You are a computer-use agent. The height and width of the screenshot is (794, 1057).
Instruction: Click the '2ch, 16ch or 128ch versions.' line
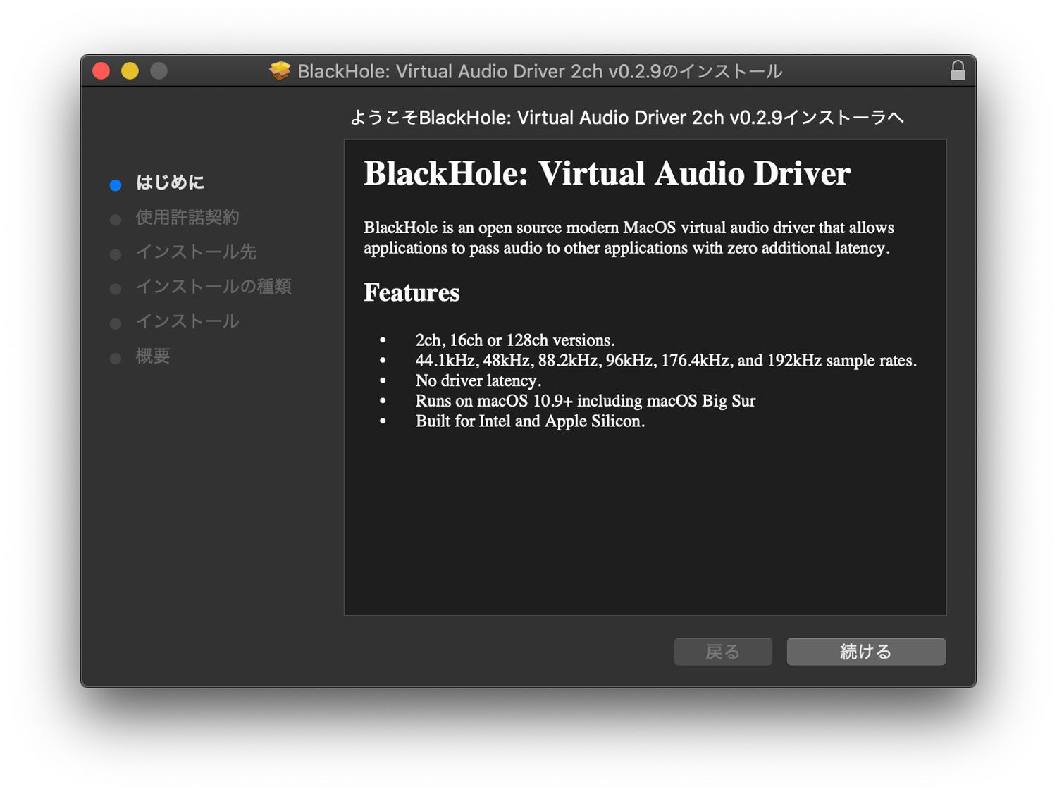click(515, 340)
